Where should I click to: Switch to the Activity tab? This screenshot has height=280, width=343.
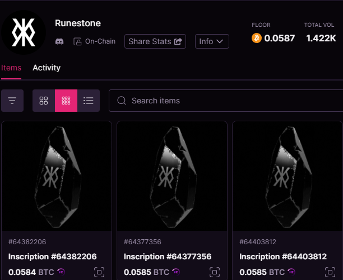(47, 68)
